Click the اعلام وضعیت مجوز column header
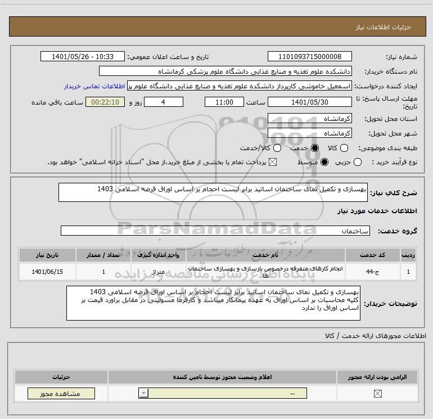 (222, 377)
